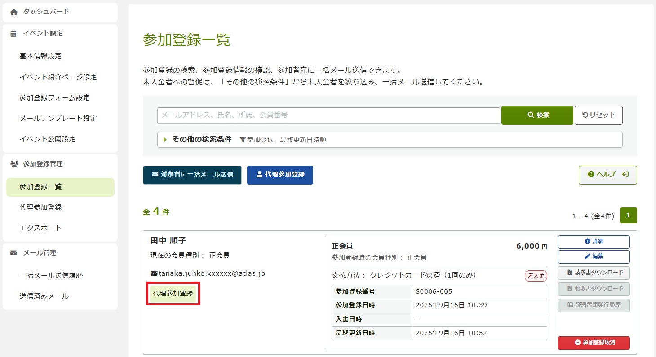This screenshot has height=357, width=656.
Task: Click the リセット undo-arrow button
Action: coord(598,115)
